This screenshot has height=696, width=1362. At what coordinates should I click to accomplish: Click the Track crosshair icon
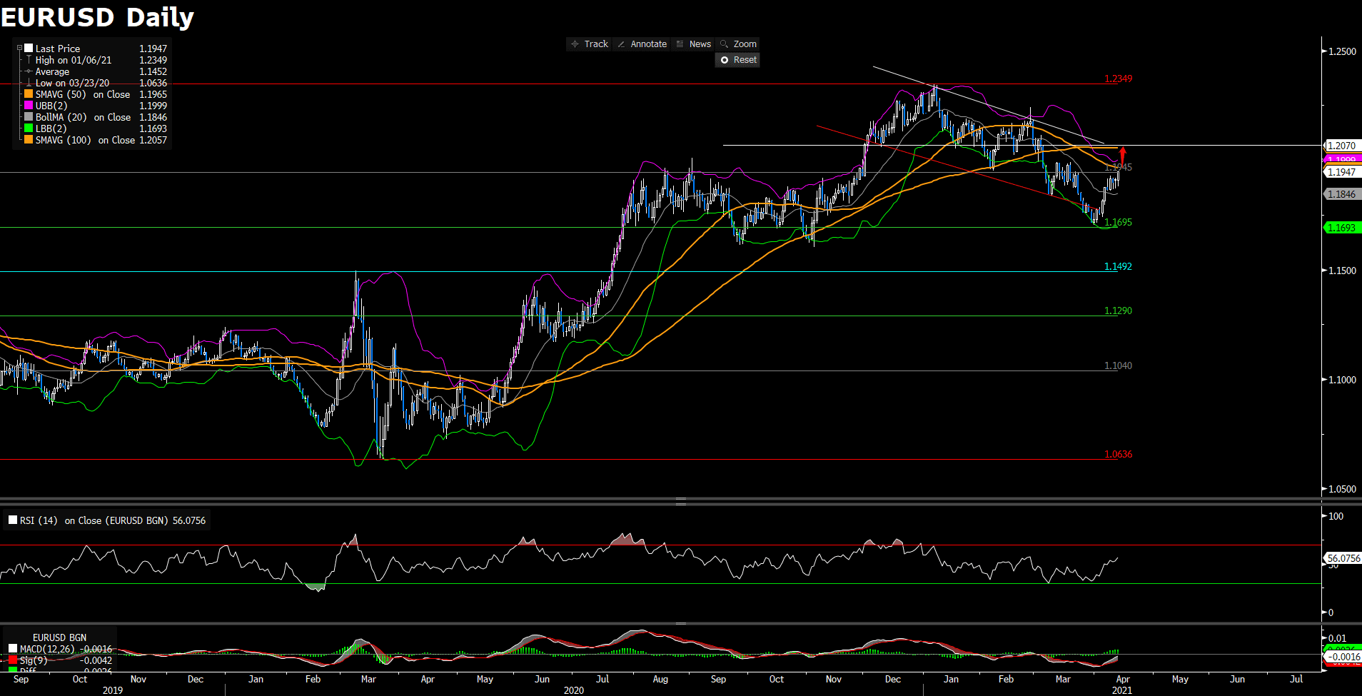click(575, 44)
